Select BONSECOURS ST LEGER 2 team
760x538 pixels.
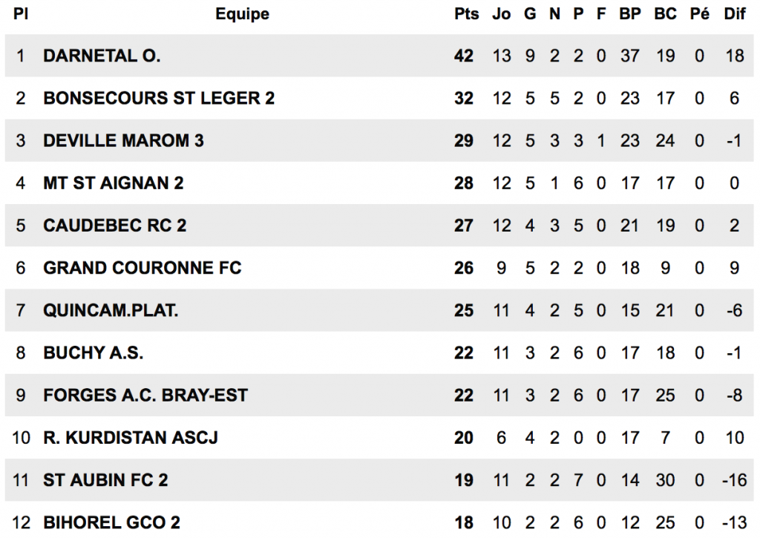pos(159,99)
